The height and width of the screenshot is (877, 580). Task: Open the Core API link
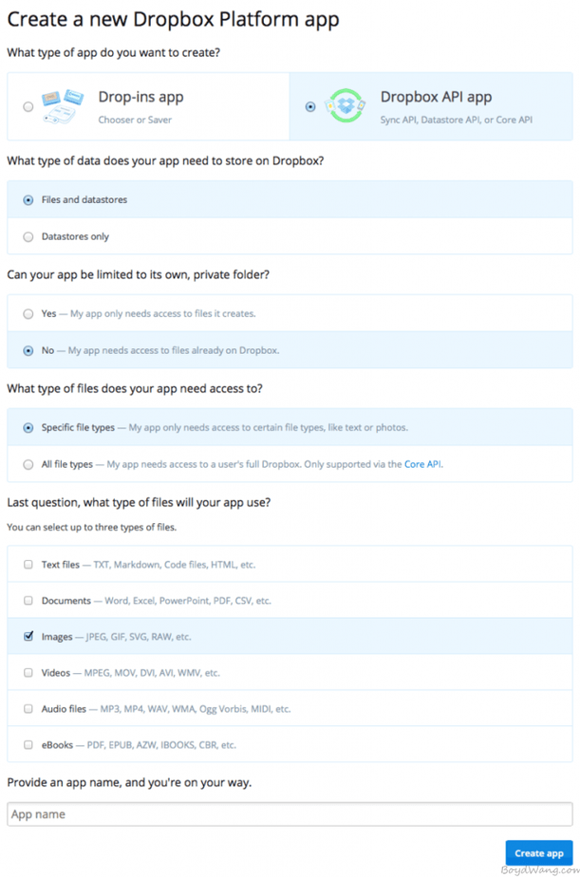pyautogui.click(x=422, y=464)
